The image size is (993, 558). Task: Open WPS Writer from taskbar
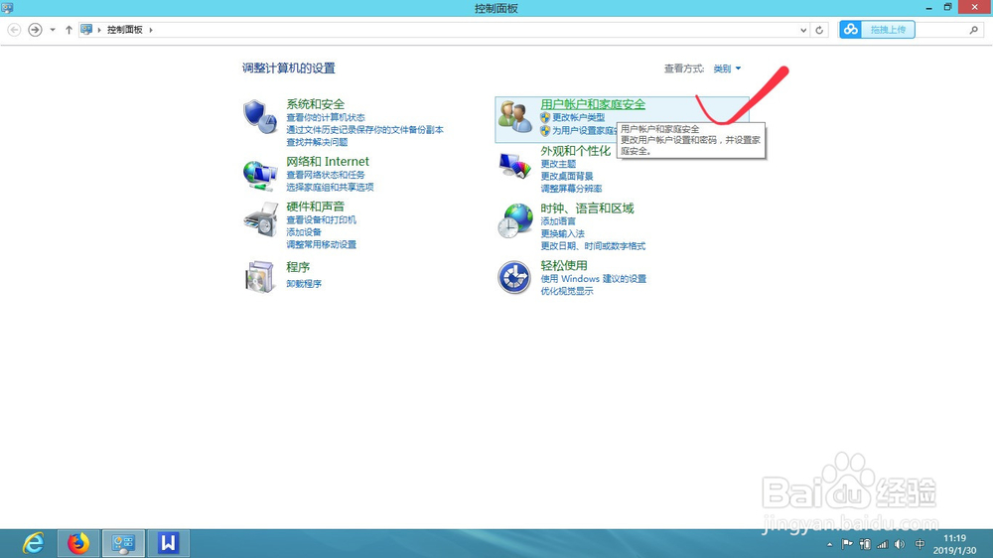[x=168, y=543]
